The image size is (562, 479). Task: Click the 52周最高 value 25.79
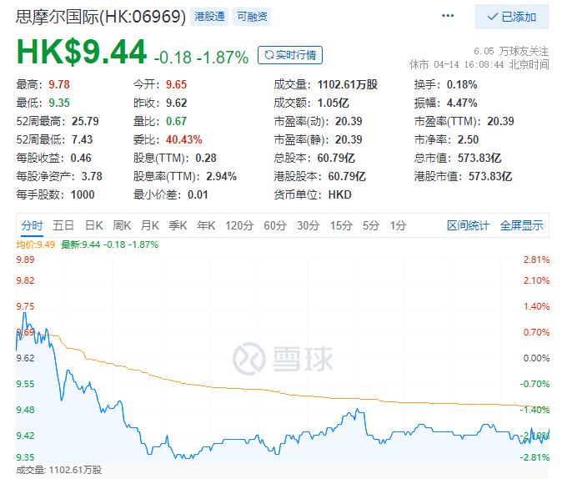(85, 121)
